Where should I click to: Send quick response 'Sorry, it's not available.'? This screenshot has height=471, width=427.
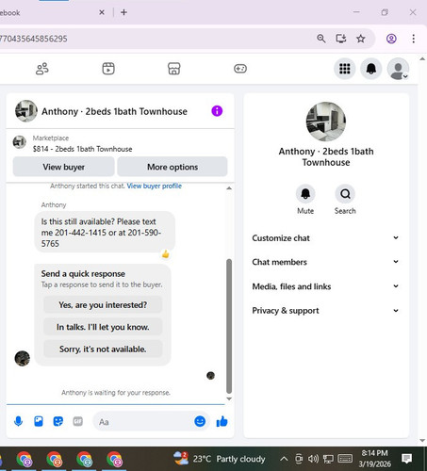[103, 349]
